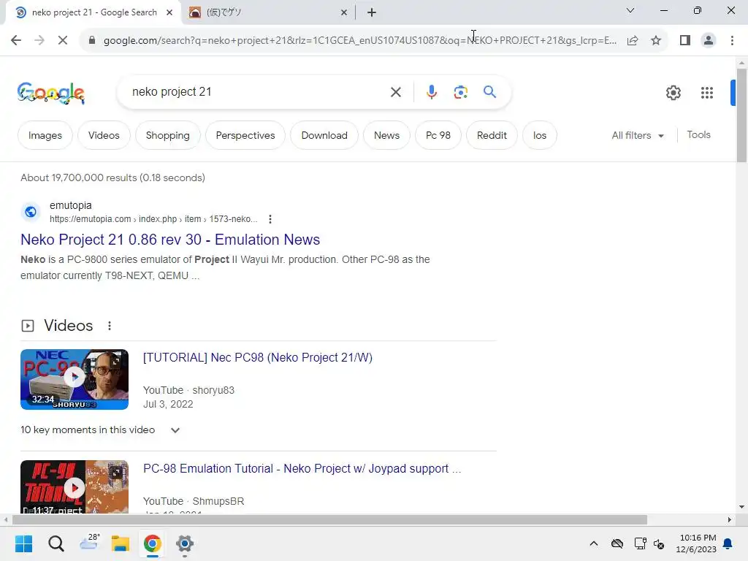
Task: Click the vertical scrollbar thumb
Action: click(x=741, y=115)
